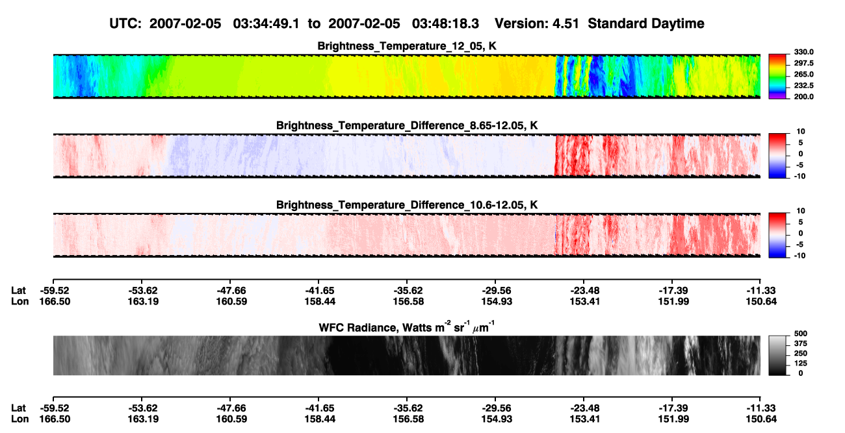Select the 8.65-12.05 difference image strip

point(406,156)
